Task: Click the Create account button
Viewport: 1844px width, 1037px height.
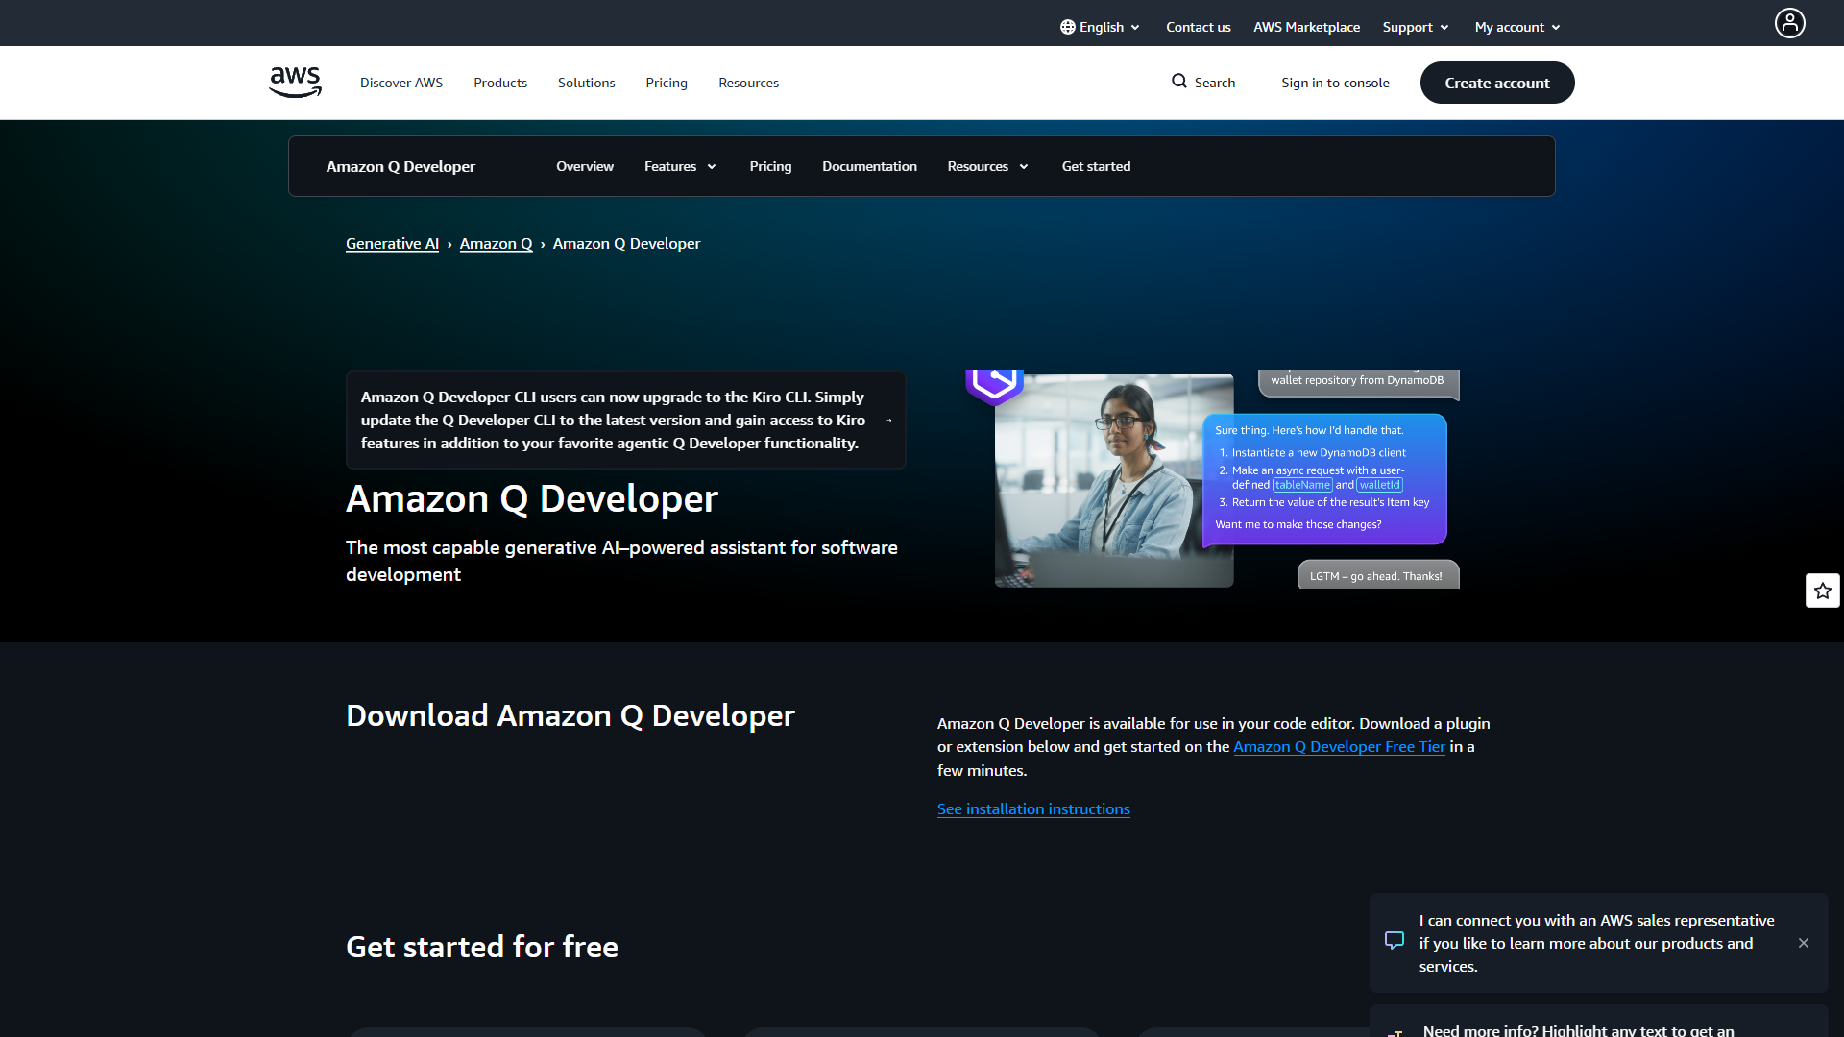Action: 1496,83
